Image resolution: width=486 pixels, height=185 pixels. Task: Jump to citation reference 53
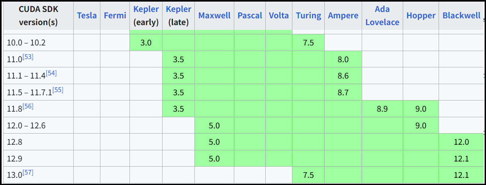pyautogui.click(x=28, y=57)
